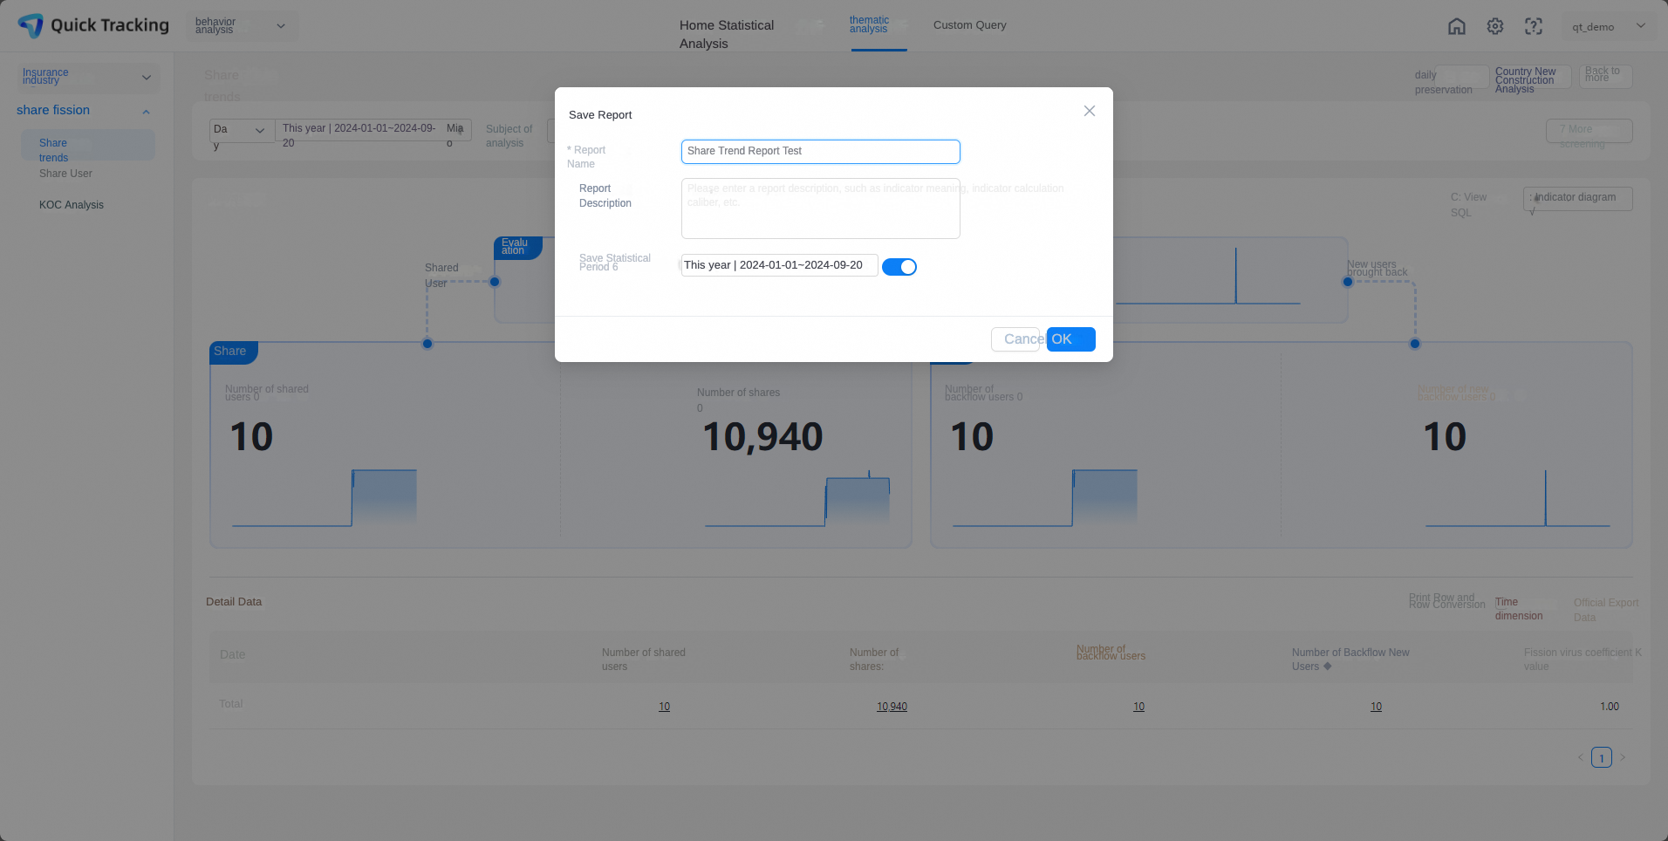This screenshot has height=841, width=1668.
Task: Toggle the Save Statistical Period switch
Action: pyautogui.click(x=899, y=267)
